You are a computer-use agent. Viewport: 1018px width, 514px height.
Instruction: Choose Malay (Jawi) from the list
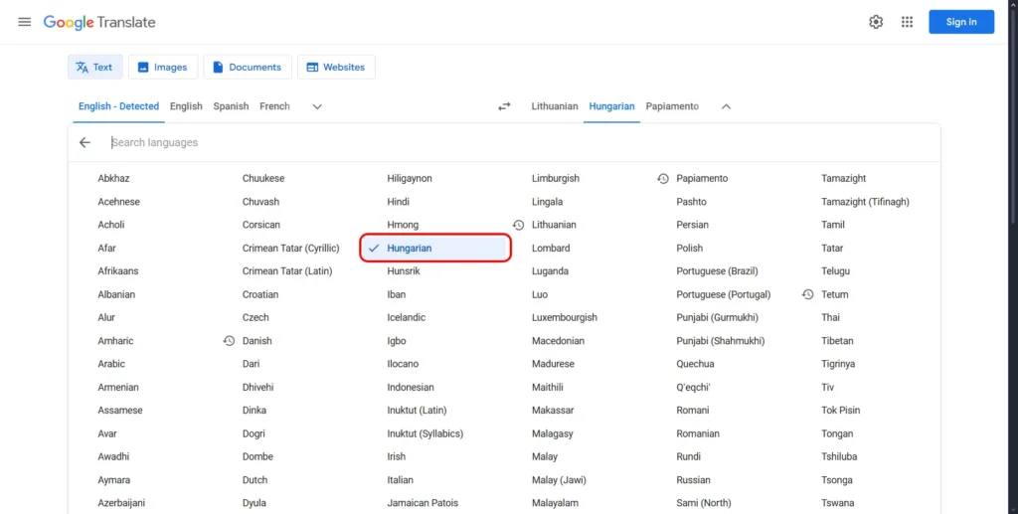[559, 480]
